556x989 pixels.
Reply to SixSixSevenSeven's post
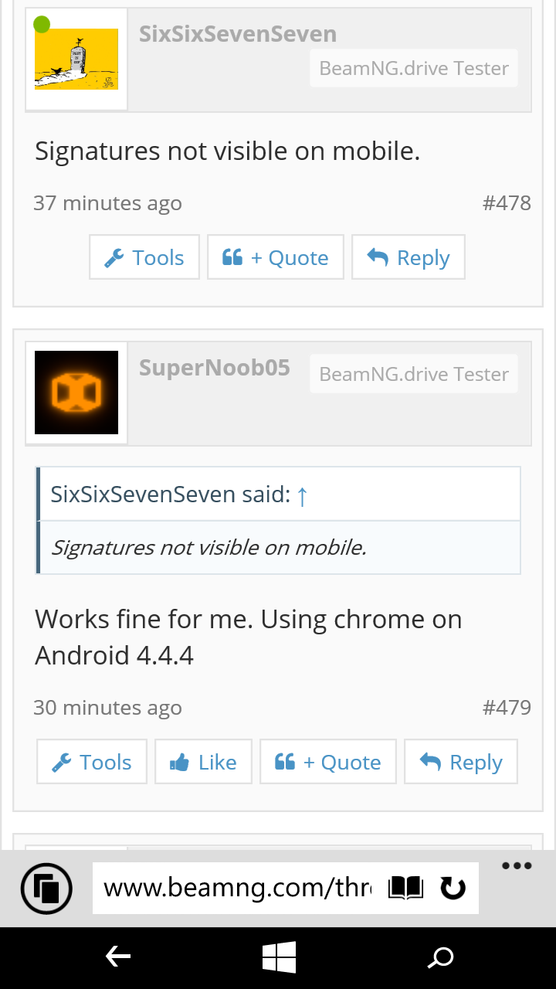coord(409,257)
